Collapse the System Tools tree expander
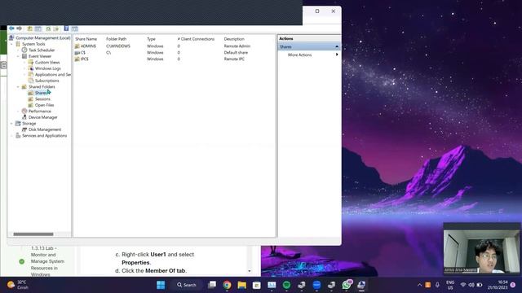Screen dimensions: 522x293 click(12, 44)
